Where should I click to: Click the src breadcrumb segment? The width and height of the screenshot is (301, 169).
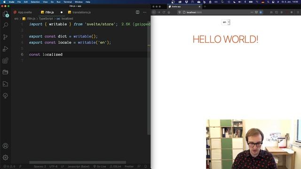(16, 19)
